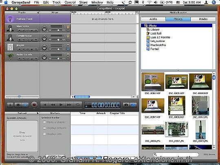Open Spotlight search in menu bar

(214, 2)
